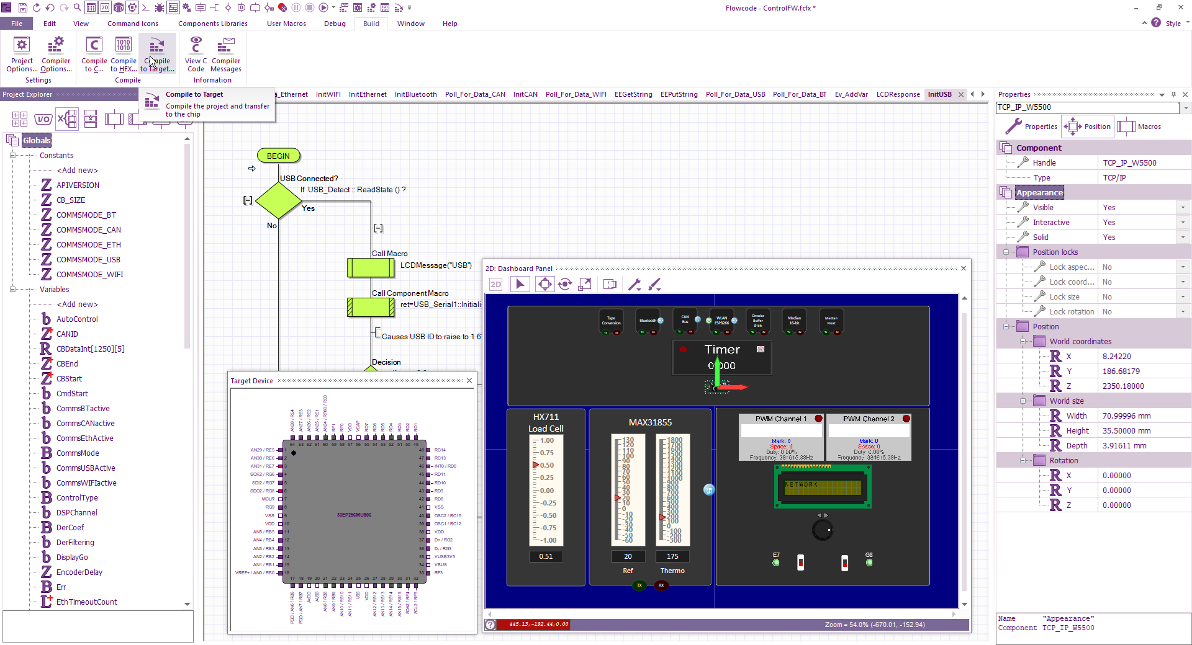Image resolution: width=1192 pixels, height=645 pixels.
Task: Click the Macros button in Properties panel
Action: pos(1139,127)
